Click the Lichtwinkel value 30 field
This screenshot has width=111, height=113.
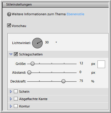47,42
